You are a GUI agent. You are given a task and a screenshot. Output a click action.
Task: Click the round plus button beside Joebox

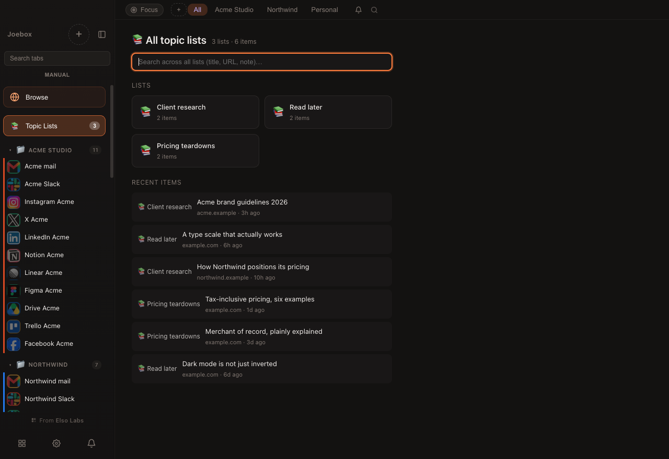[x=79, y=34]
